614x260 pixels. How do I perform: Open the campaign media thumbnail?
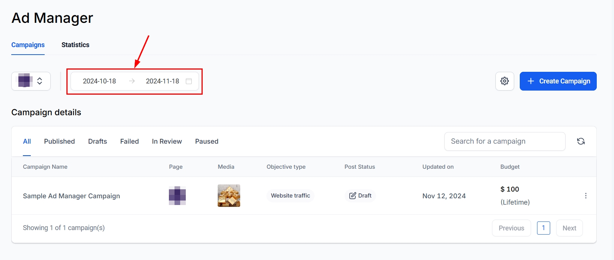pyautogui.click(x=229, y=196)
